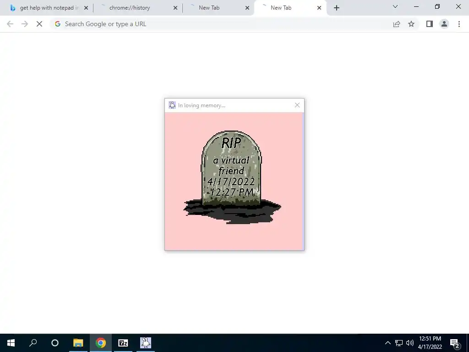
Task: Open 7-Zip from taskbar
Action: (x=123, y=343)
